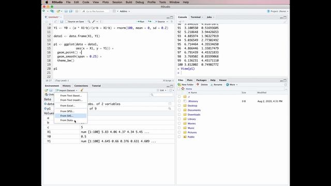
Task: Tick the checkbox beside Movies folder
Action: [179, 123]
